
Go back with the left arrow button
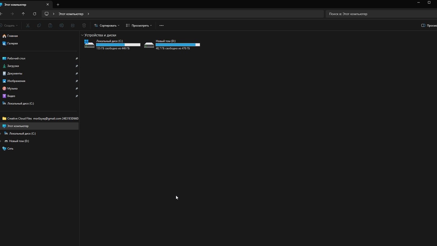1,14
